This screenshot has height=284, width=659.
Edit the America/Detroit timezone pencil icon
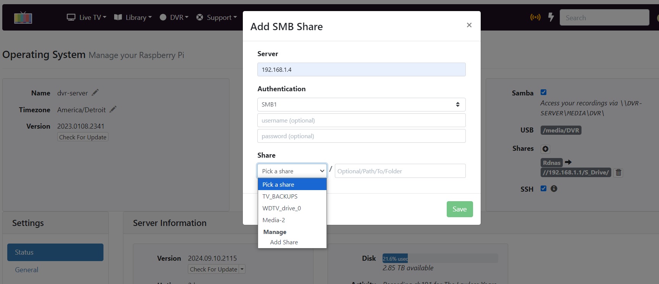click(113, 110)
